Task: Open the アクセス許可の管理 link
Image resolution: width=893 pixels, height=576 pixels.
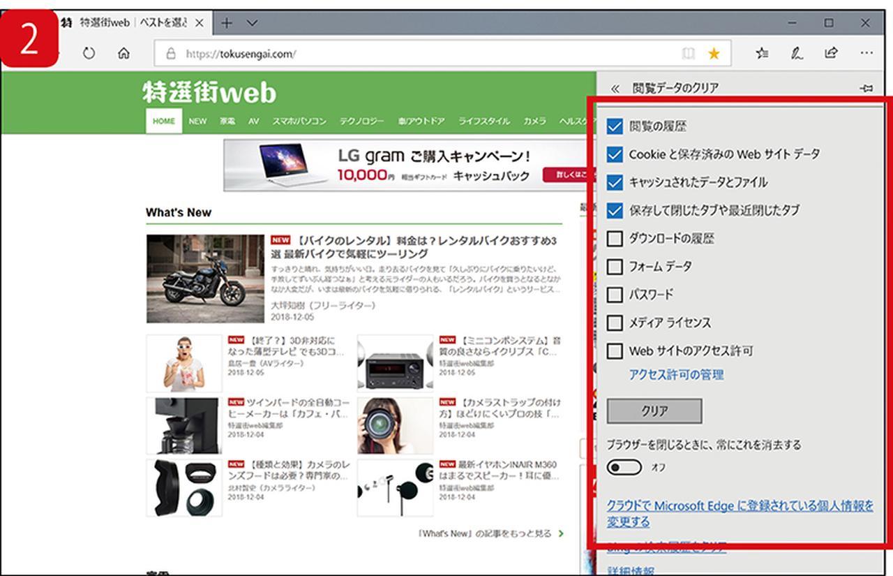Action: tap(676, 375)
